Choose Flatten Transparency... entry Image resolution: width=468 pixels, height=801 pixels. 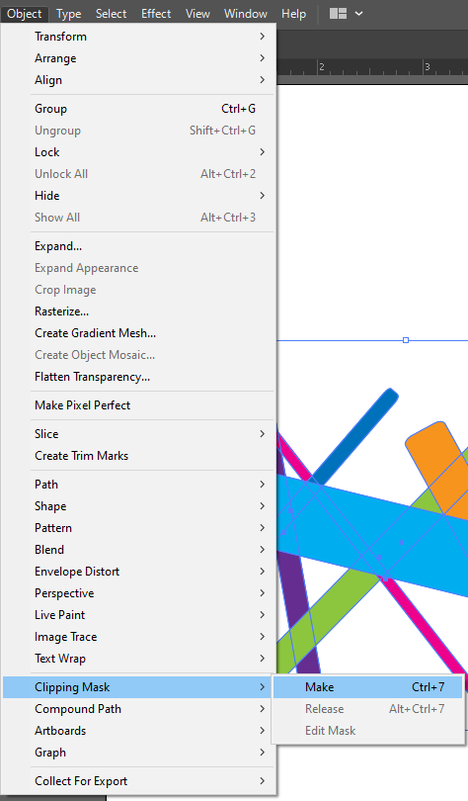tap(138, 377)
